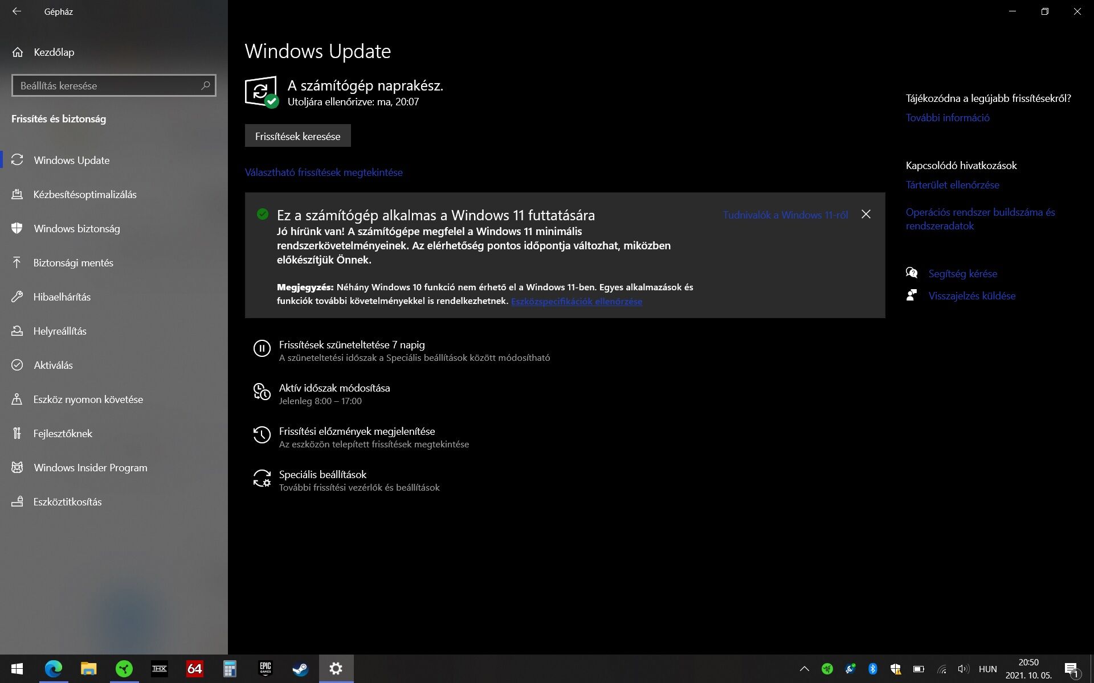Open Operációs rendszer buildszáma link
The width and height of the screenshot is (1094, 683).
tap(980, 219)
